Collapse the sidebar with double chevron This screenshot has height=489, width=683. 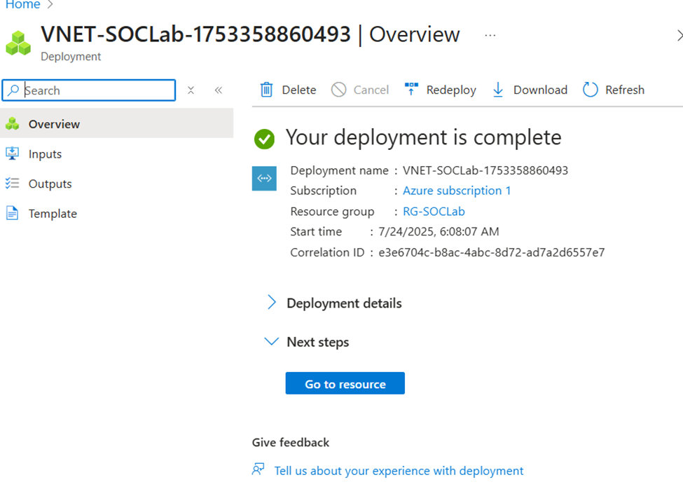[219, 90]
